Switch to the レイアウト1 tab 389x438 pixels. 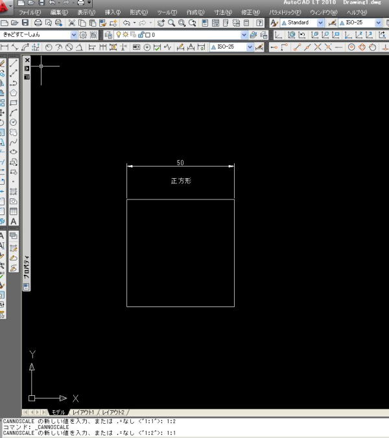(83, 412)
